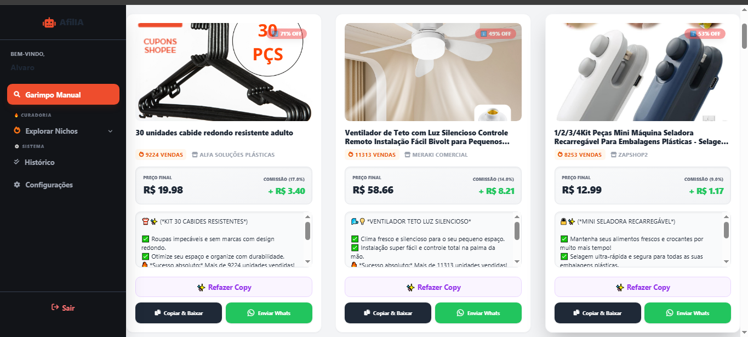Screen dimensions: 748x337
Task: Click the ceiling fan product thumbnail
Action: click(x=433, y=72)
